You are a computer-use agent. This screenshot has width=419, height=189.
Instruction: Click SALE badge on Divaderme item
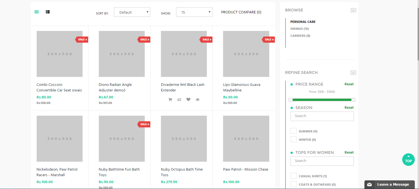tap(206, 40)
